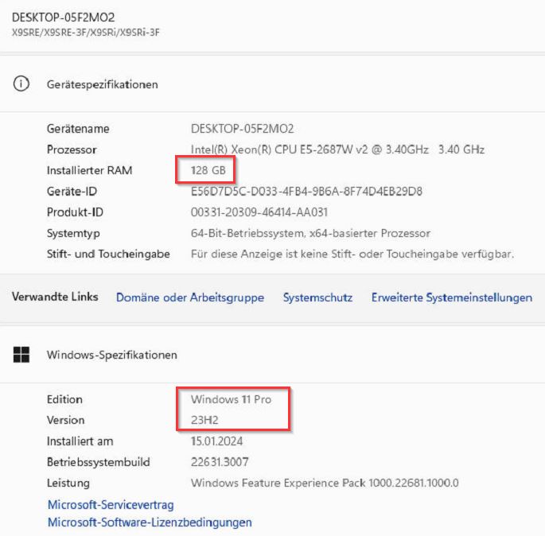545x536 pixels.
Task: Click the Produkt-ID value 00331-20309-46414-AA031
Action: coord(259,212)
